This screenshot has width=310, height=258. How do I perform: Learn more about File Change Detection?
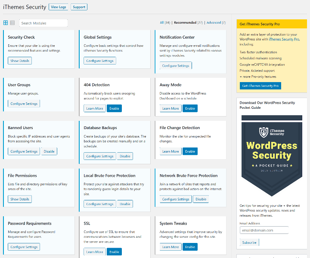(170, 151)
